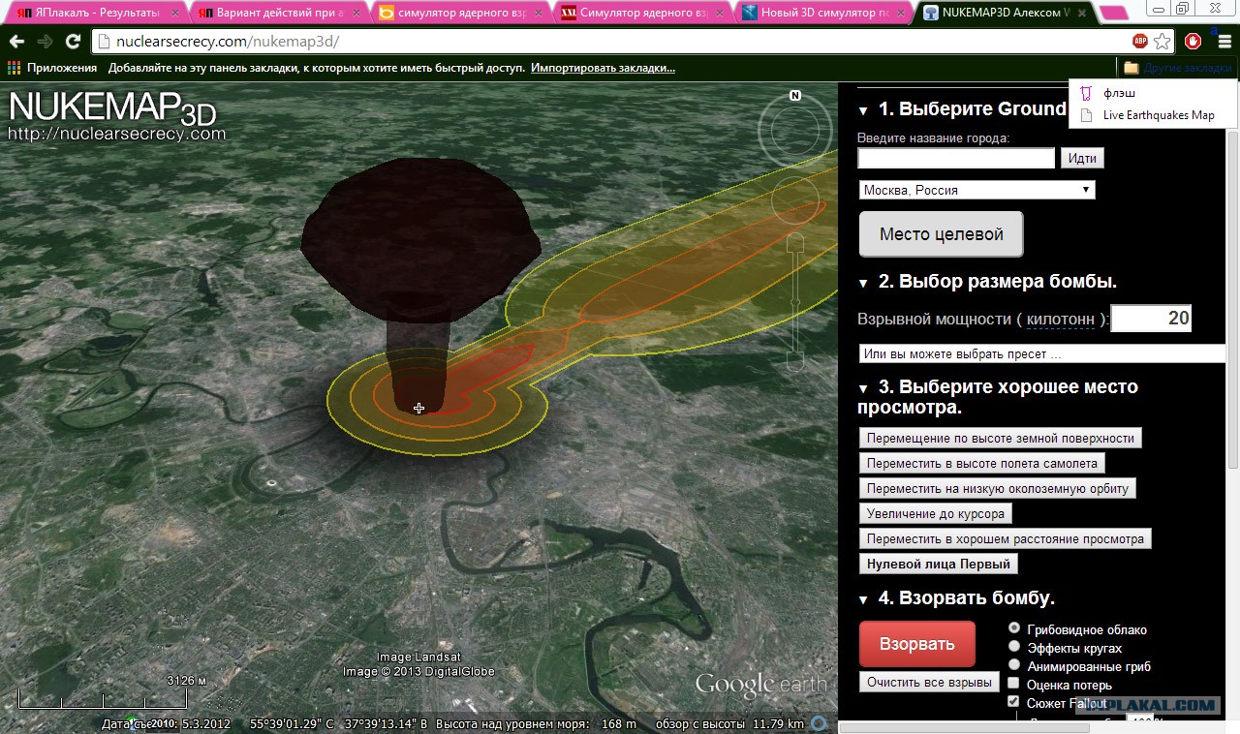This screenshot has width=1240, height=734.
Task: Click Переместить на низкую околоземную орбиту
Action: point(998,488)
